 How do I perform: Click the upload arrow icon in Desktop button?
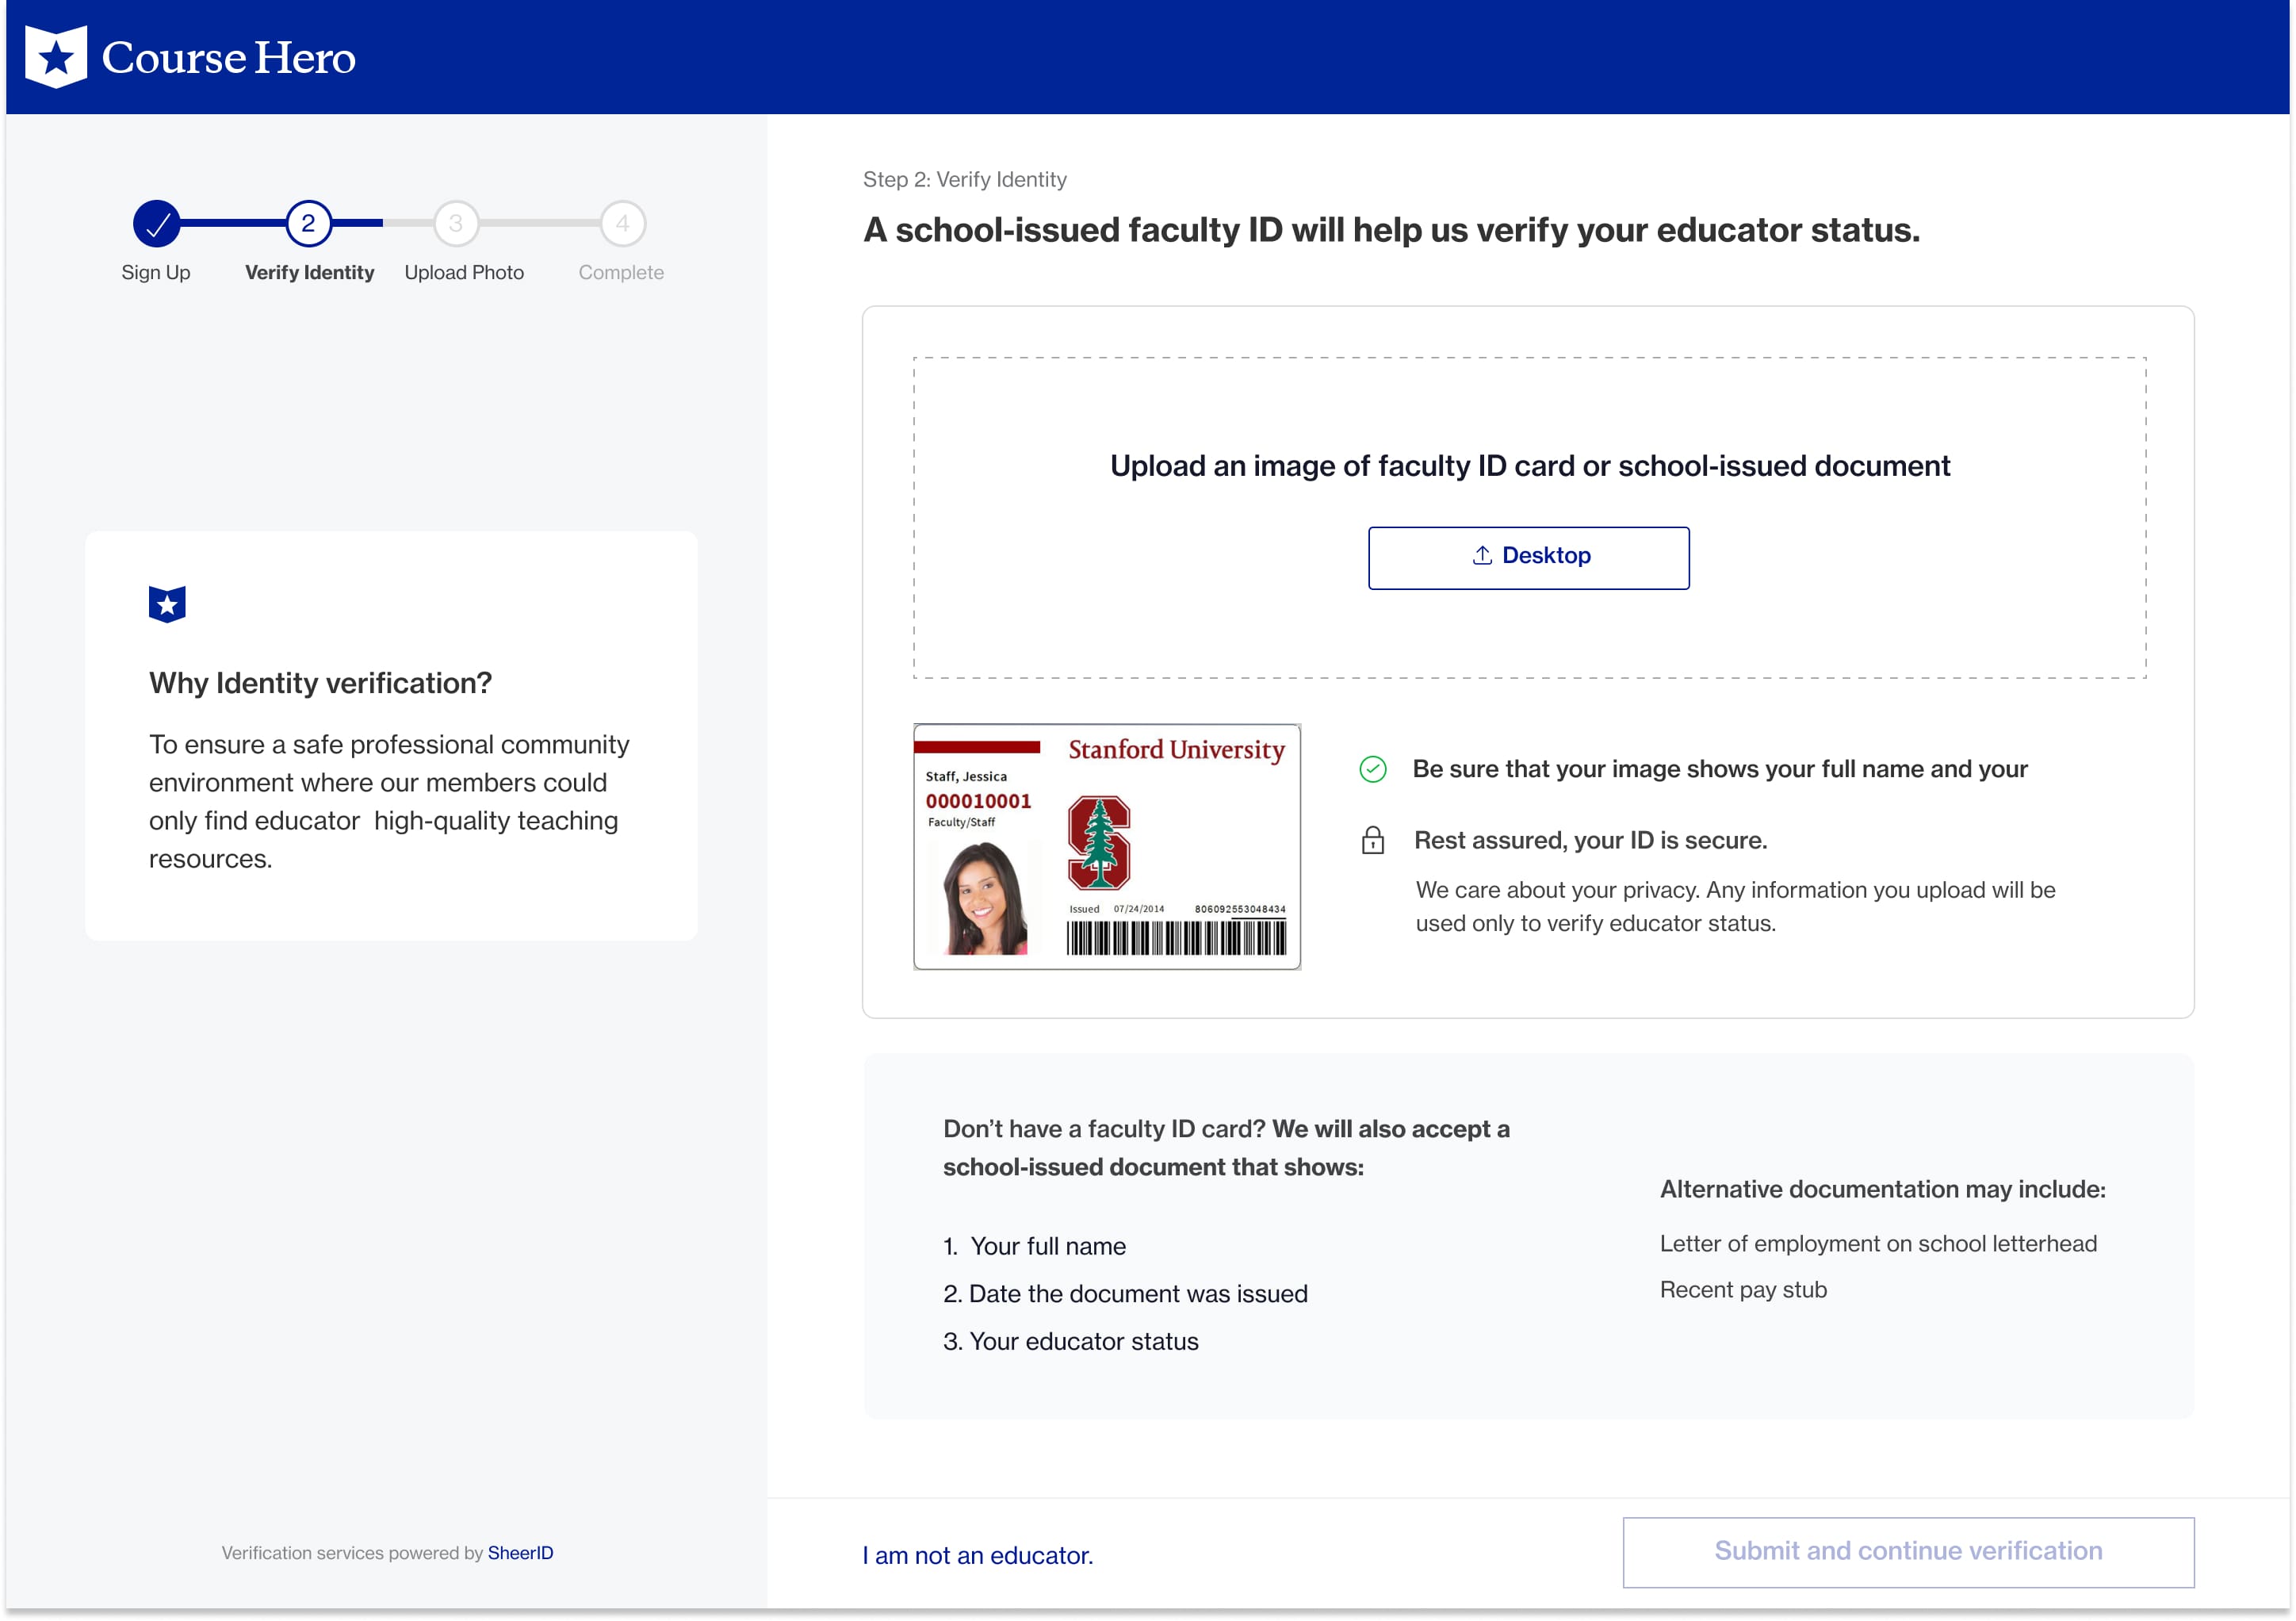[x=1482, y=556]
